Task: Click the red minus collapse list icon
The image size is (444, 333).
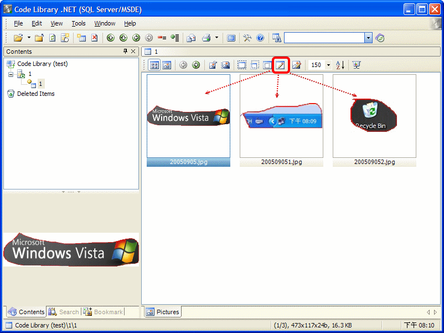Action: 162,38
